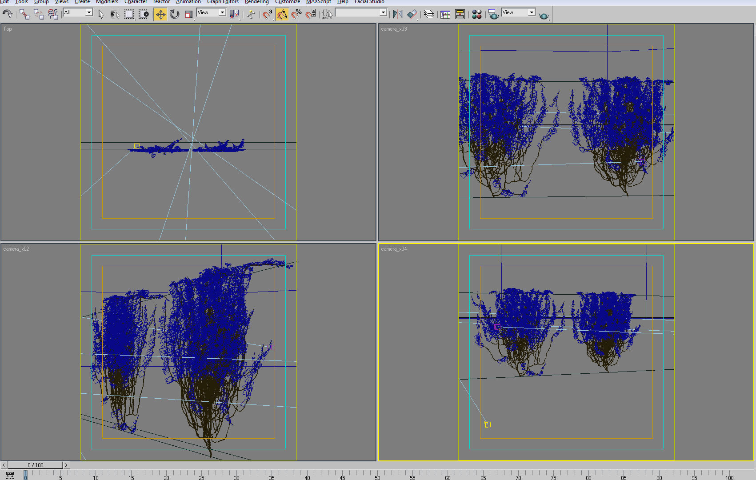Open the Edit menu

4,2
